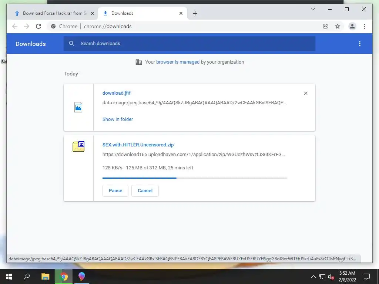The height and width of the screenshot is (284, 379).
Task: Remove download.jfif from the list
Action: [305, 93]
